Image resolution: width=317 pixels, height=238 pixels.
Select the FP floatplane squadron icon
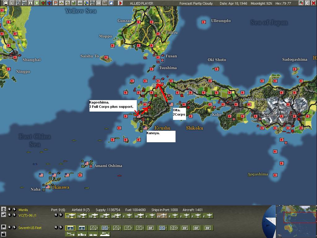[162, 216]
